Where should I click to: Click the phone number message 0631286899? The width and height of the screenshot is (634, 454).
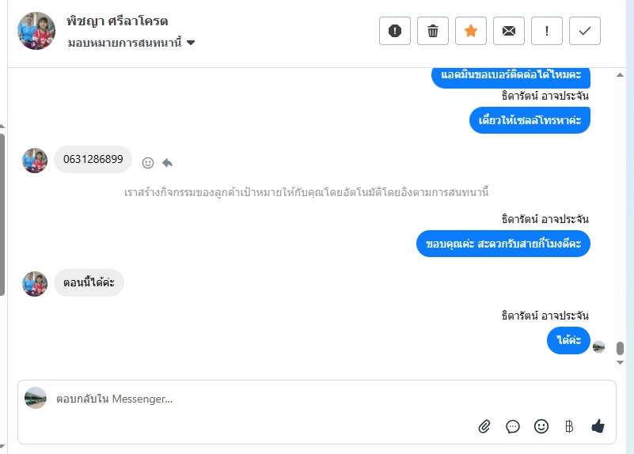(x=93, y=160)
